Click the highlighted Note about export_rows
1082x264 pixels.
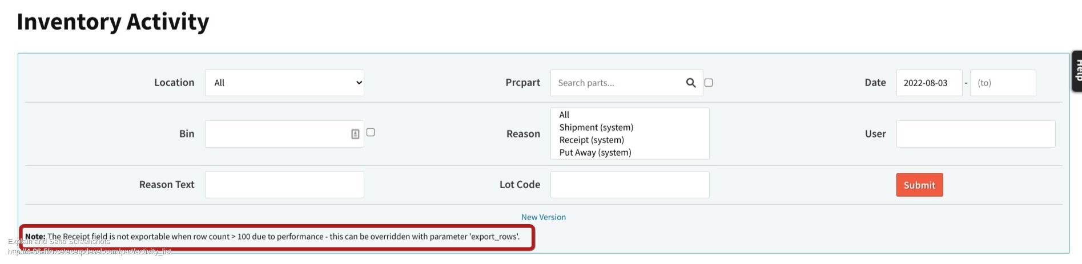pos(277,237)
